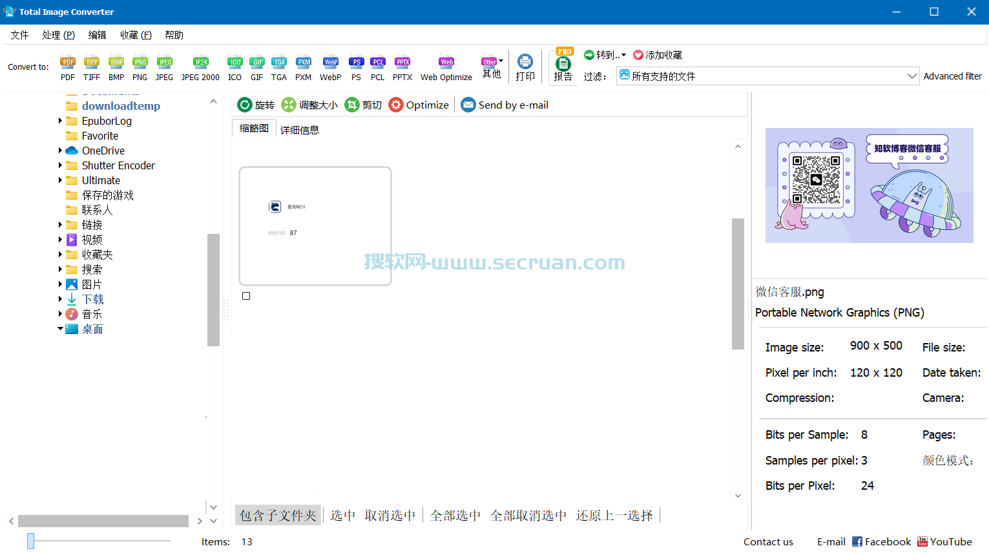The image size is (989, 555).
Task: Select the PS conversion icon
Action: 357,68
